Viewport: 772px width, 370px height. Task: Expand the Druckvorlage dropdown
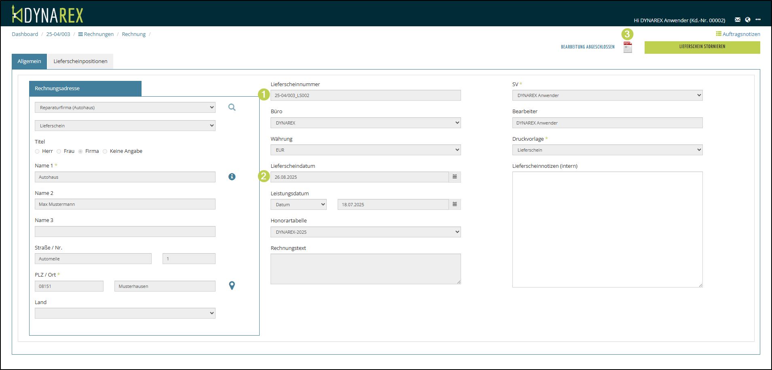(x=607, y=150)
